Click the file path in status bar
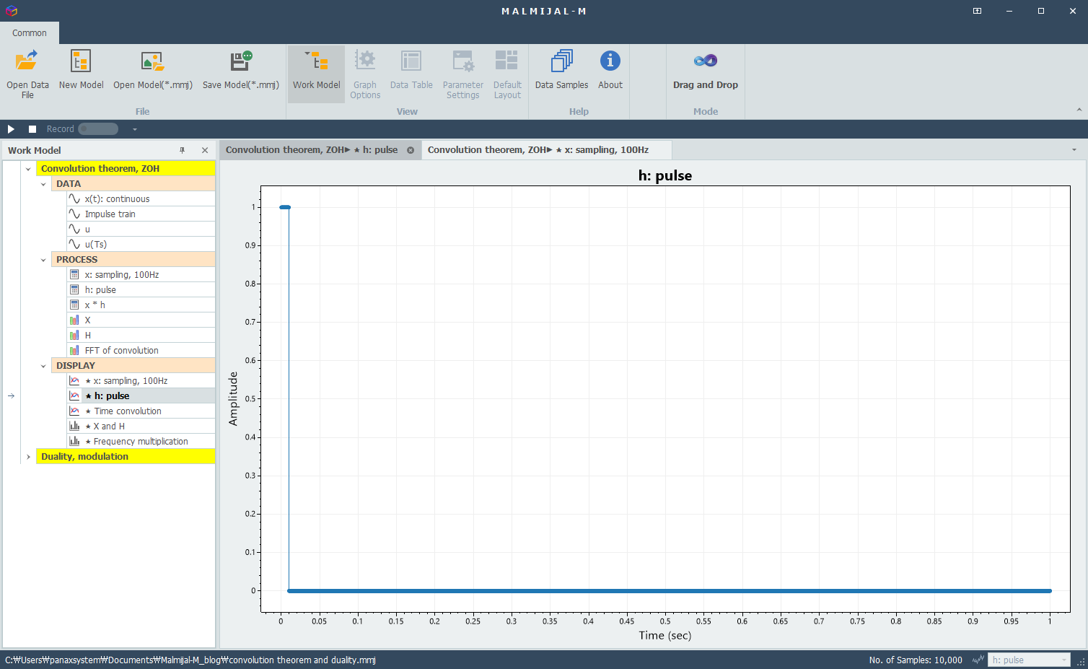 pos(190,660)
